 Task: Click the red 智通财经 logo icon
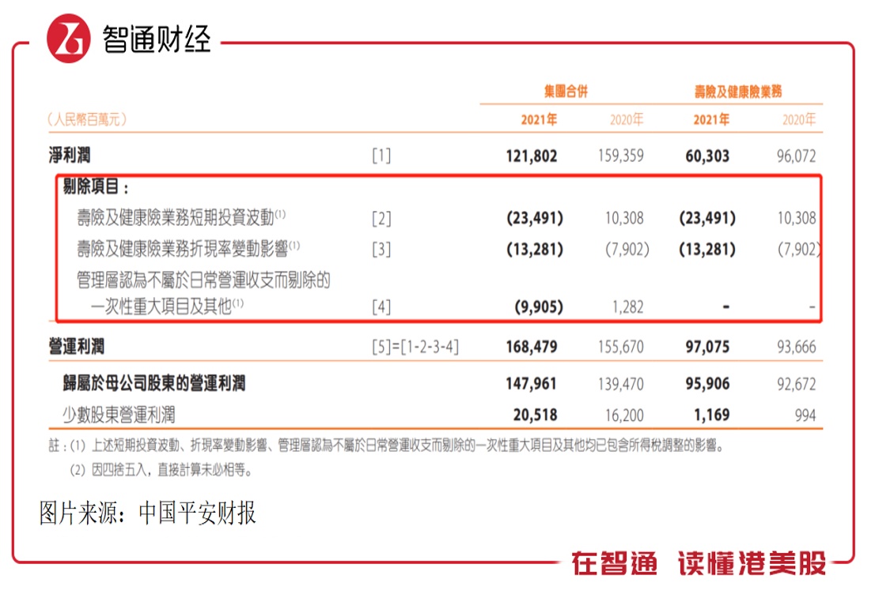point(68,39)
